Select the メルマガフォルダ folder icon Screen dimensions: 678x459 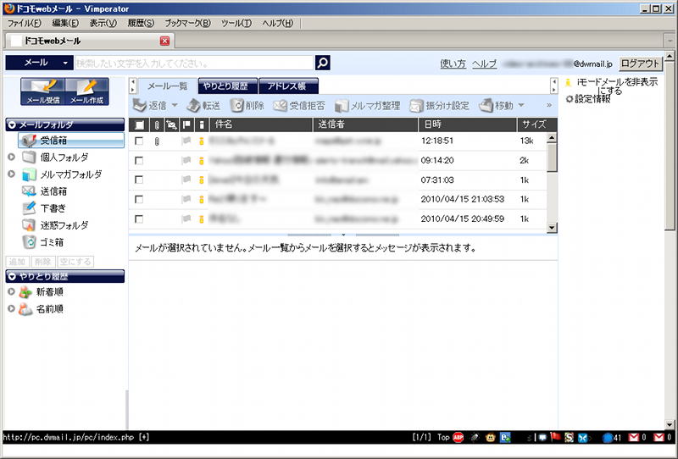[x=29, y=174]
